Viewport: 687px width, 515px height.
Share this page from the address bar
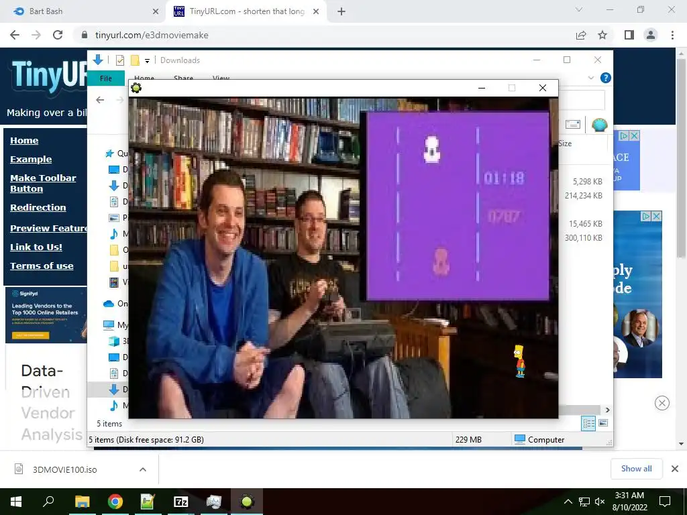coord(581,35)
